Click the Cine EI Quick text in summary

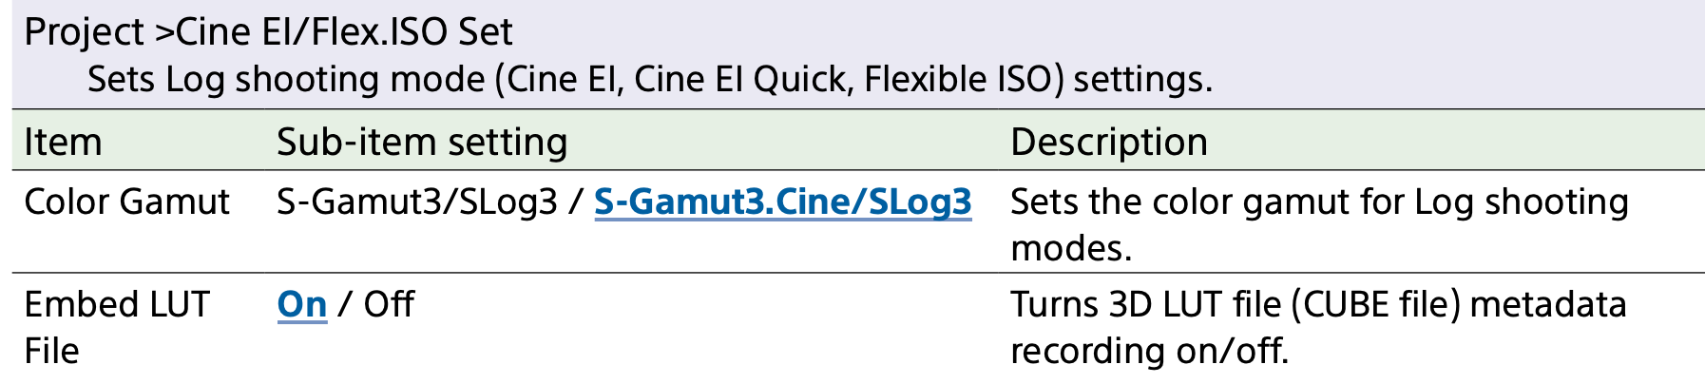[x=741, y=80]
